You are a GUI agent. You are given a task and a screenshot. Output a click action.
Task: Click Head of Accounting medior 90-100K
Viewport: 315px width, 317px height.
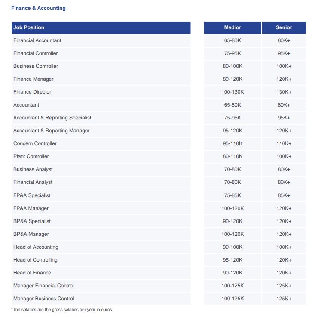(x=232, y=247)
